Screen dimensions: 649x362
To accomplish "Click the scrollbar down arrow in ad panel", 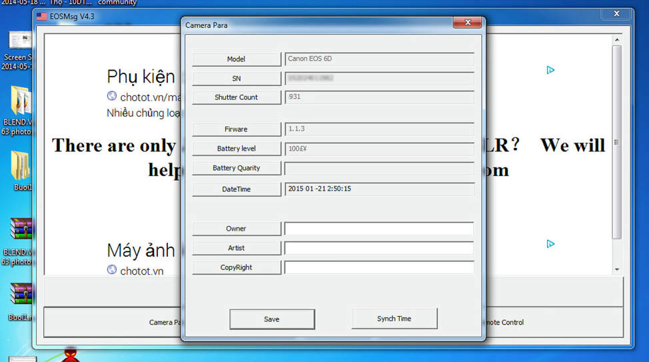I will [616, 269].
